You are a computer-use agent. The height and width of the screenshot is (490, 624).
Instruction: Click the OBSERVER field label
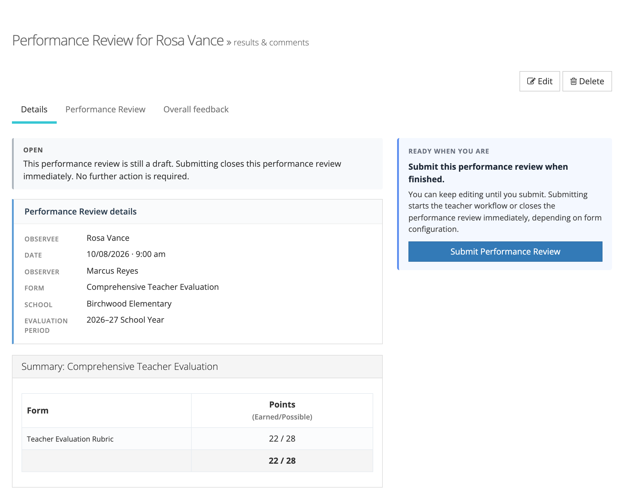pyautogui.click(x=42, y=272)
